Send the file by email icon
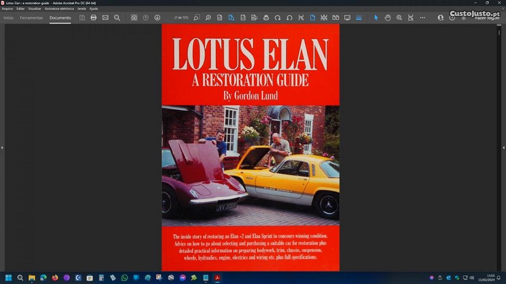Image resolution: width=506 pixels, height=284 pixels. tap(105, 18)
